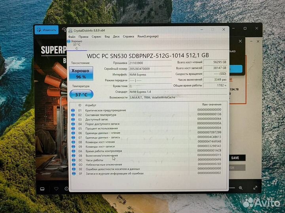Click the Изменить edit button
This screenshot has height=213, width=285.
pyautogui.click(x=46, y=30)
